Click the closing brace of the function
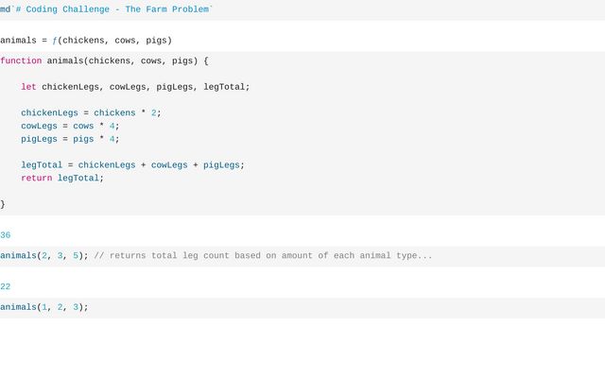This screenshot has height=378, width=605. (x=3, y=203)
